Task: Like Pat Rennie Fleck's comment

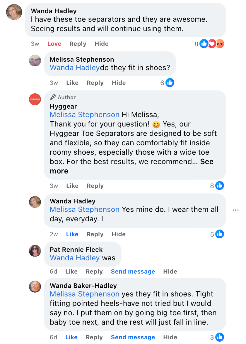Action: 71,272
